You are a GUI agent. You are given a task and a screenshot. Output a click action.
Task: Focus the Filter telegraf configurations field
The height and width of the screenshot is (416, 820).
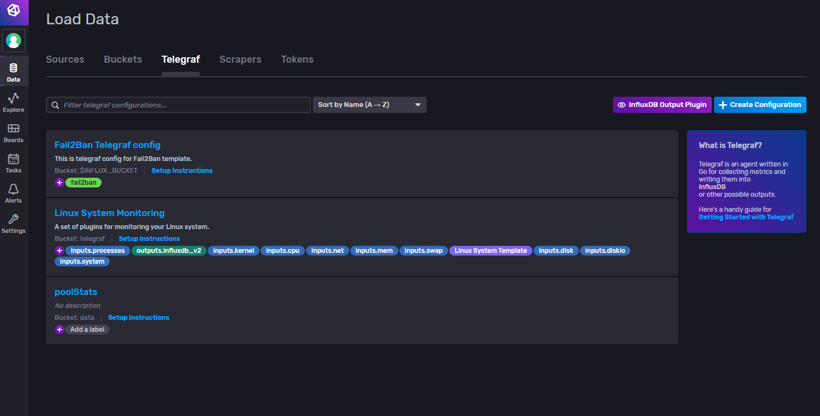(184, 105)
